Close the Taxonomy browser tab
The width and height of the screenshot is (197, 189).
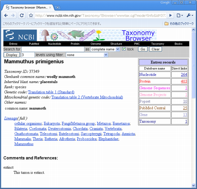(50, 8)
